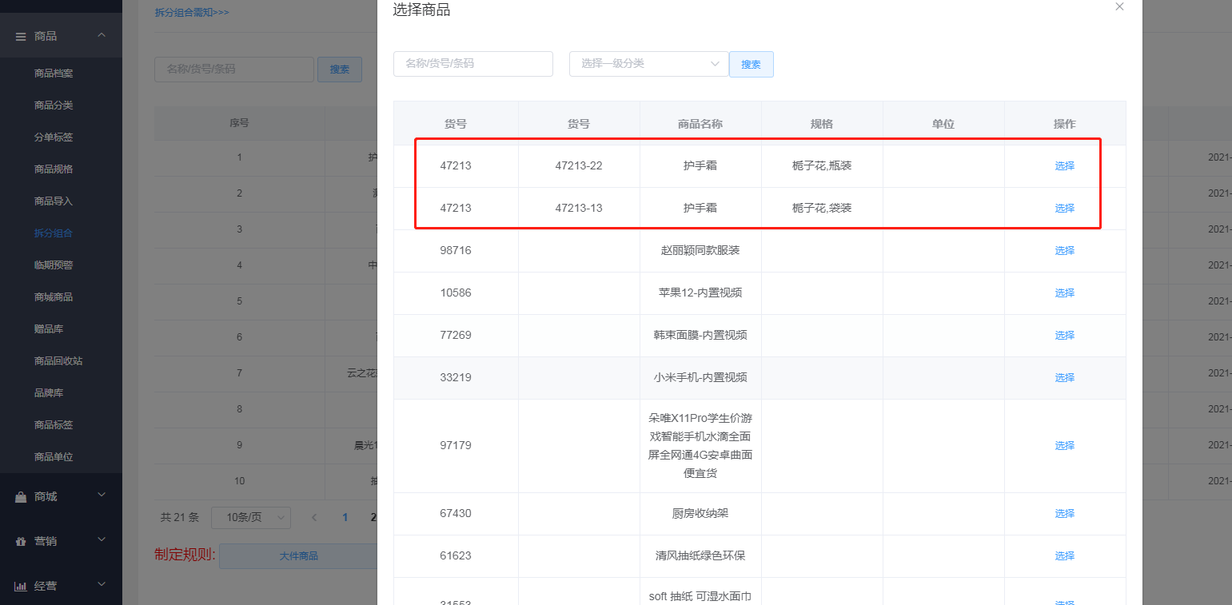Select 护手霜 栀子花,袋装 product row
Screen dimensions: 1232x605
[1064, 209]
